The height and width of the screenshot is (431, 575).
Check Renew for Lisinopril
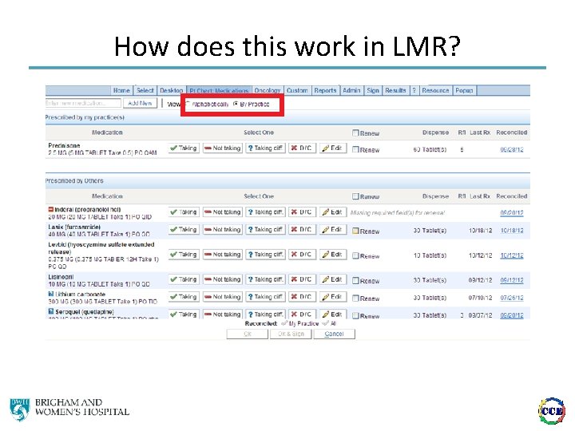coord(355,280)
